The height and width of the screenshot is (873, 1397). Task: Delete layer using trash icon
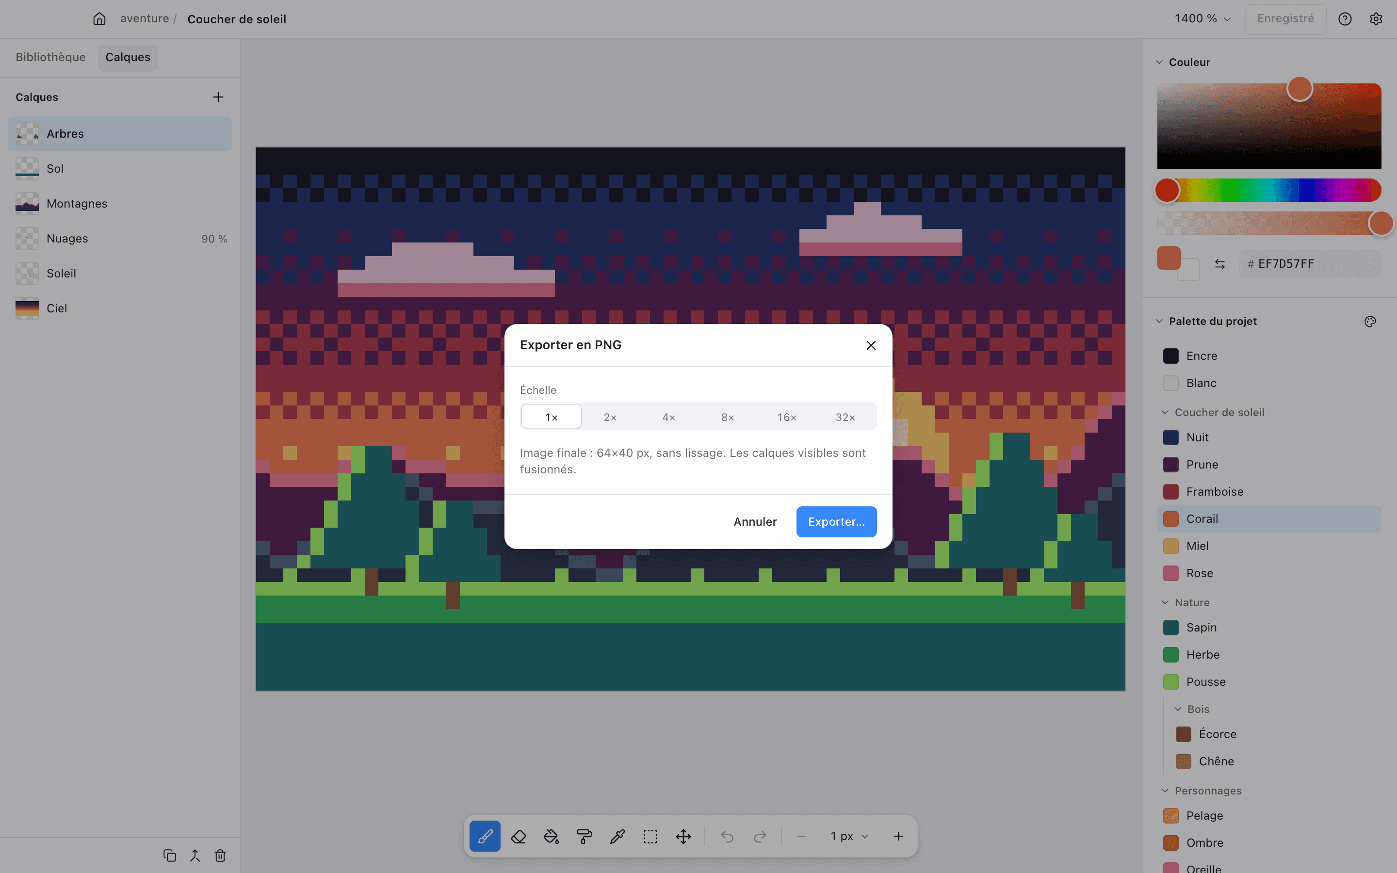click(220, 855)
